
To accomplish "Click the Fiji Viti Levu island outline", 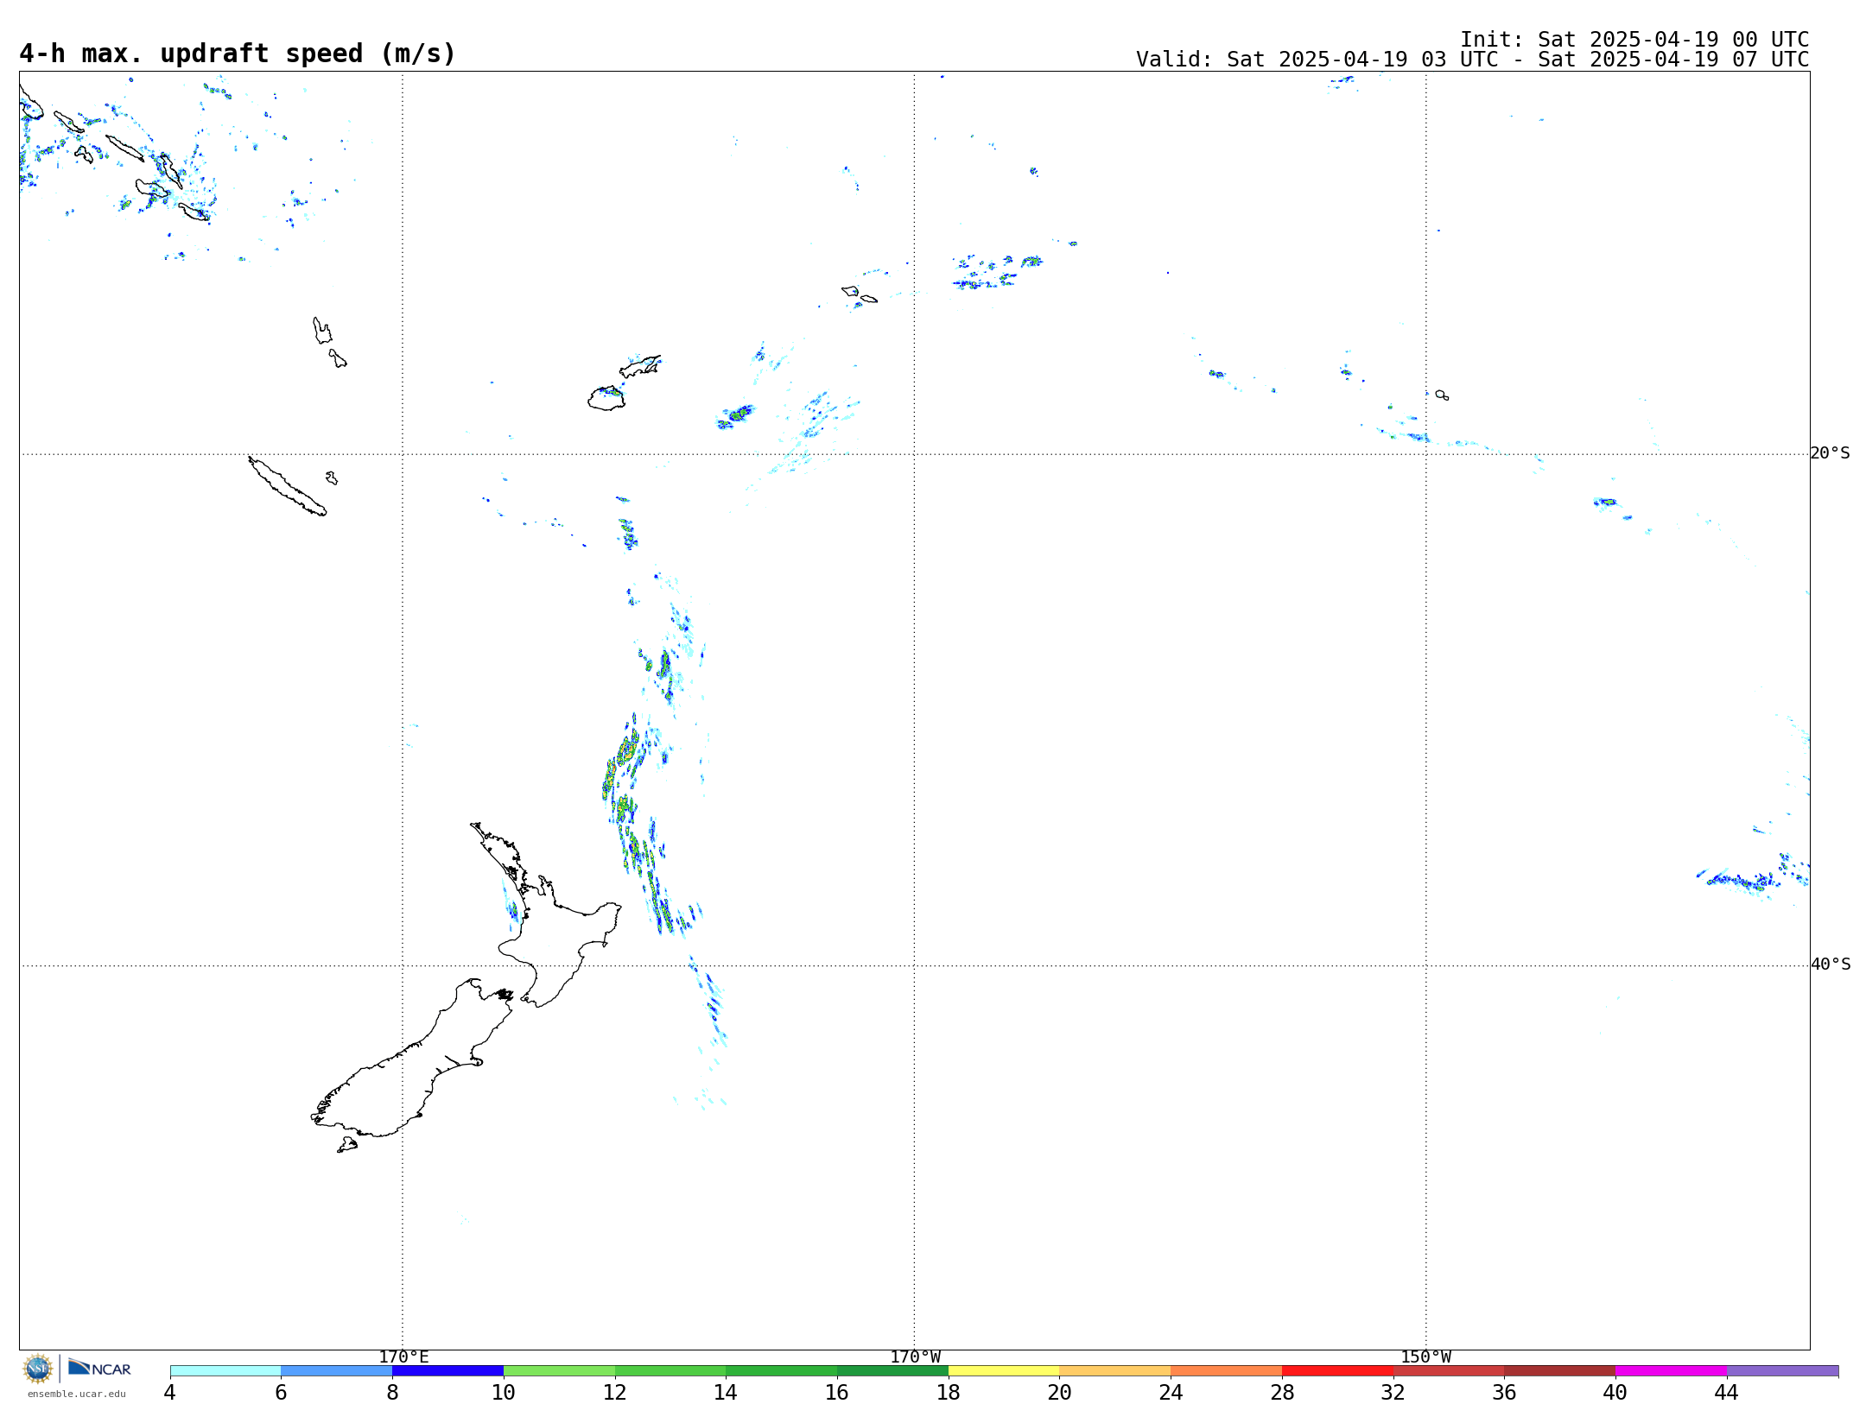I will 606,398.
